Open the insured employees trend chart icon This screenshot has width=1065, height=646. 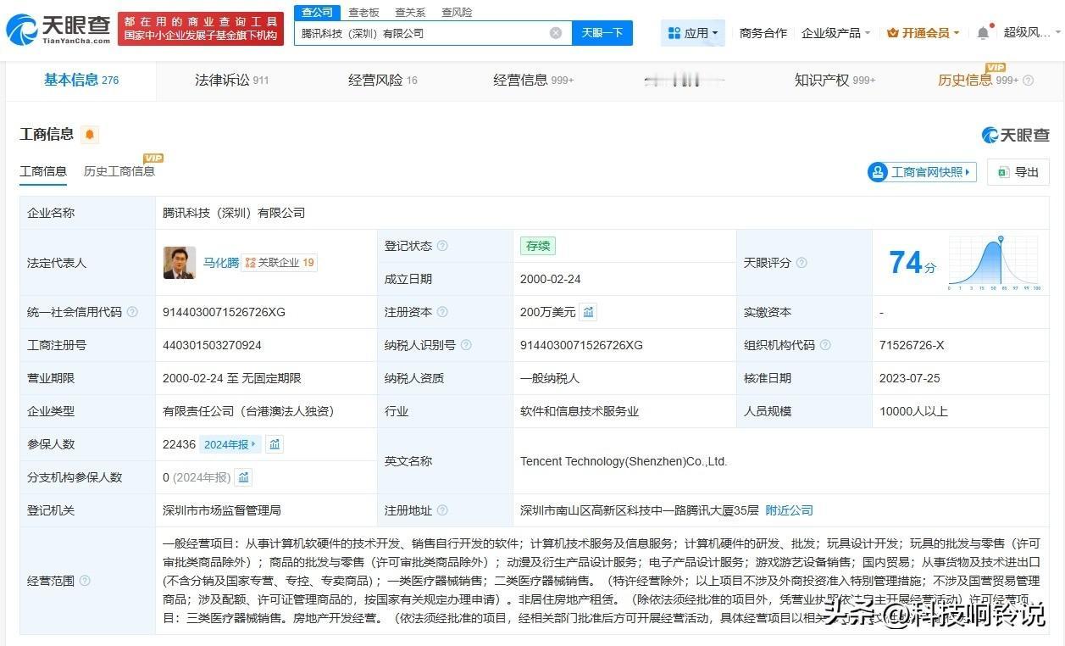click(x=275, y=444)
